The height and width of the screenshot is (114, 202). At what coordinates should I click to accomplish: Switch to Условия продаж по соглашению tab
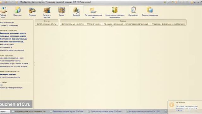[30, 111]
